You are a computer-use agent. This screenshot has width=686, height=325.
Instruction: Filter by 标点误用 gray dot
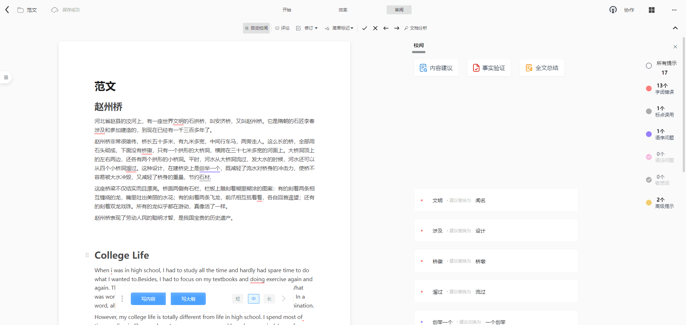tap(649, 111)
